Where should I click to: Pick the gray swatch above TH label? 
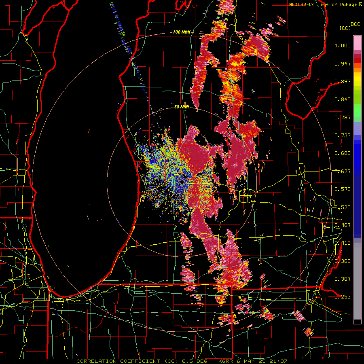357,281
